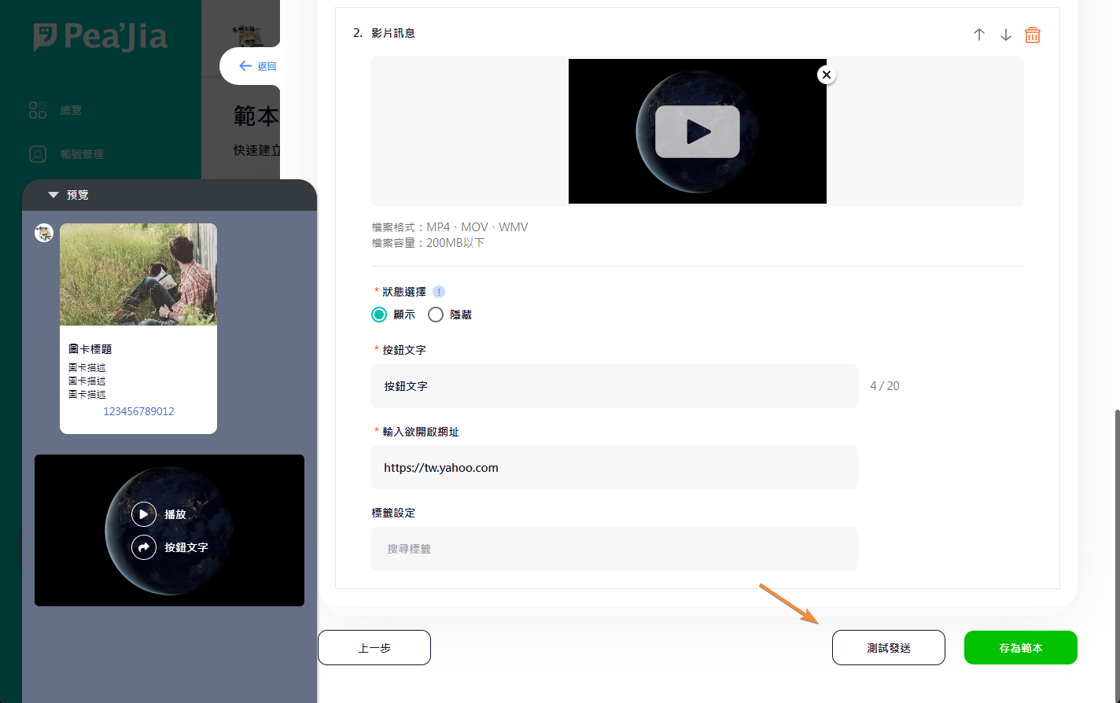1120x703 pixels.
Task: Select the 隱藏 radio option
Action: (436, 315)
